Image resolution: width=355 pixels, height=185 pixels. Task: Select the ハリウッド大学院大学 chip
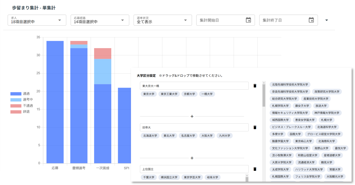click(309, 169)
